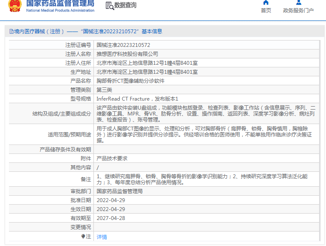Screen dimensions: 326x246
Task: Click the 管理类别 row label
Action: point(81,90)
